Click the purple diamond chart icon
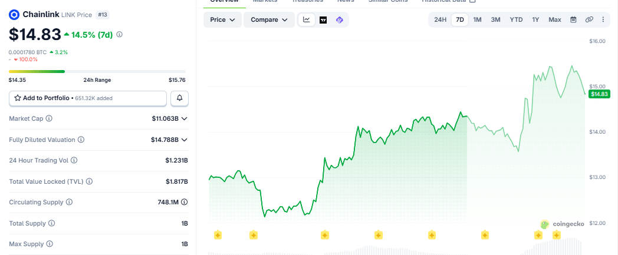618x255 pixels. 339,19
